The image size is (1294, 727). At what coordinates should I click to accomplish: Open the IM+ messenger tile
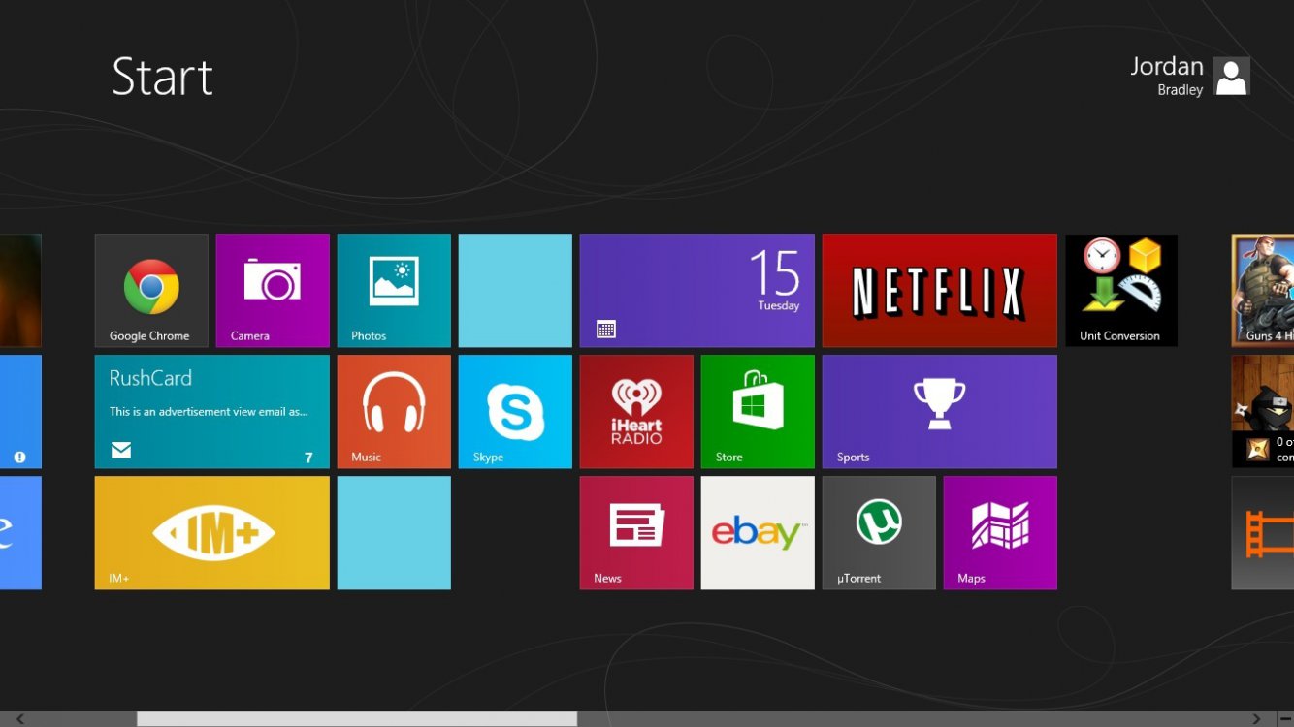pyautogui.click(x=211, y=532)
